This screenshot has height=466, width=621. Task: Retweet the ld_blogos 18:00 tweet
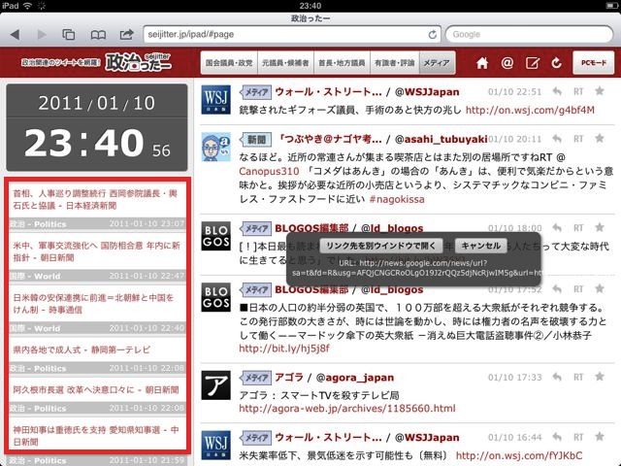578,228
